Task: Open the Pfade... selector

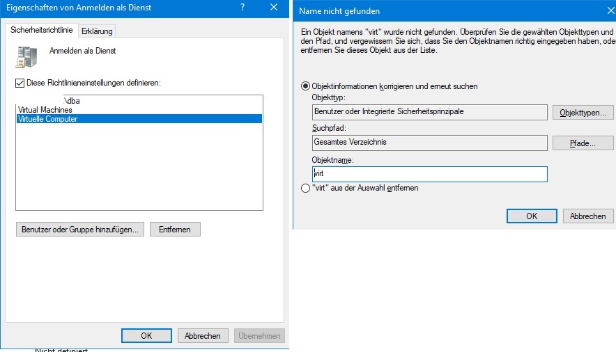Action: tap(583, 143)
